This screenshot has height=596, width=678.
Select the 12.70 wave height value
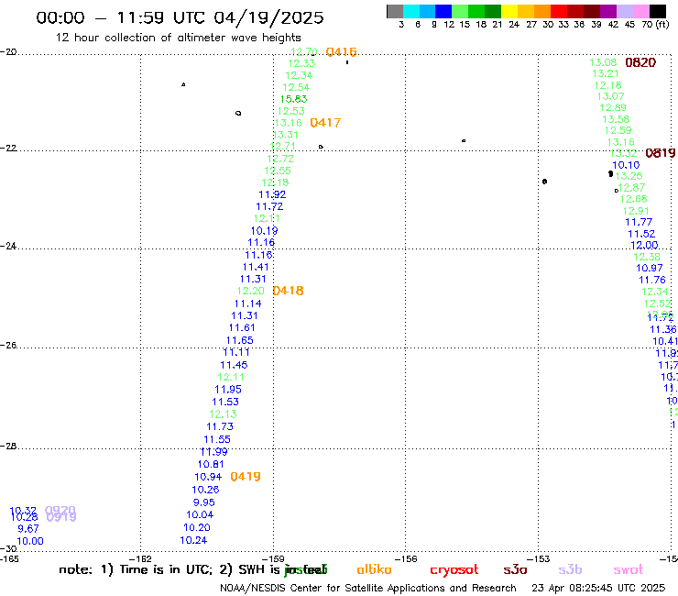click(x=304, y=52)
